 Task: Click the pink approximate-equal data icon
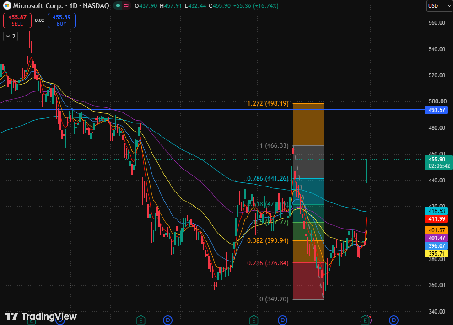click(x=126, y=5)
